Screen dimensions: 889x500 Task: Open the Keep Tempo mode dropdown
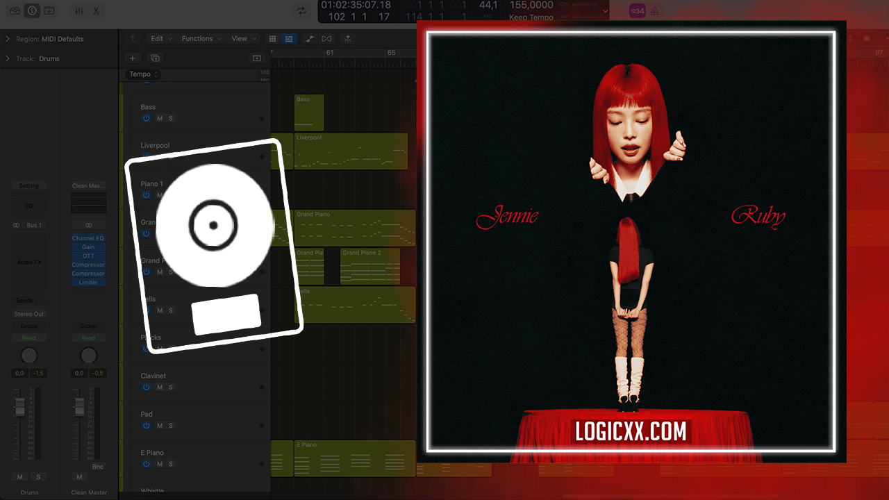click(x=531, y=17)
